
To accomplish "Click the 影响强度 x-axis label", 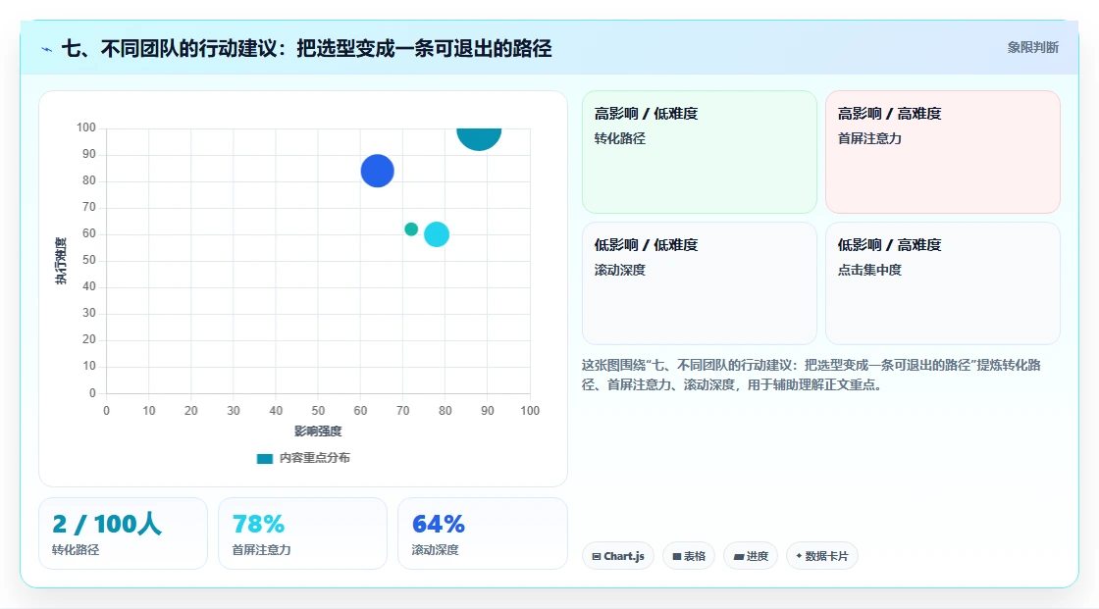I will [318, 431].
